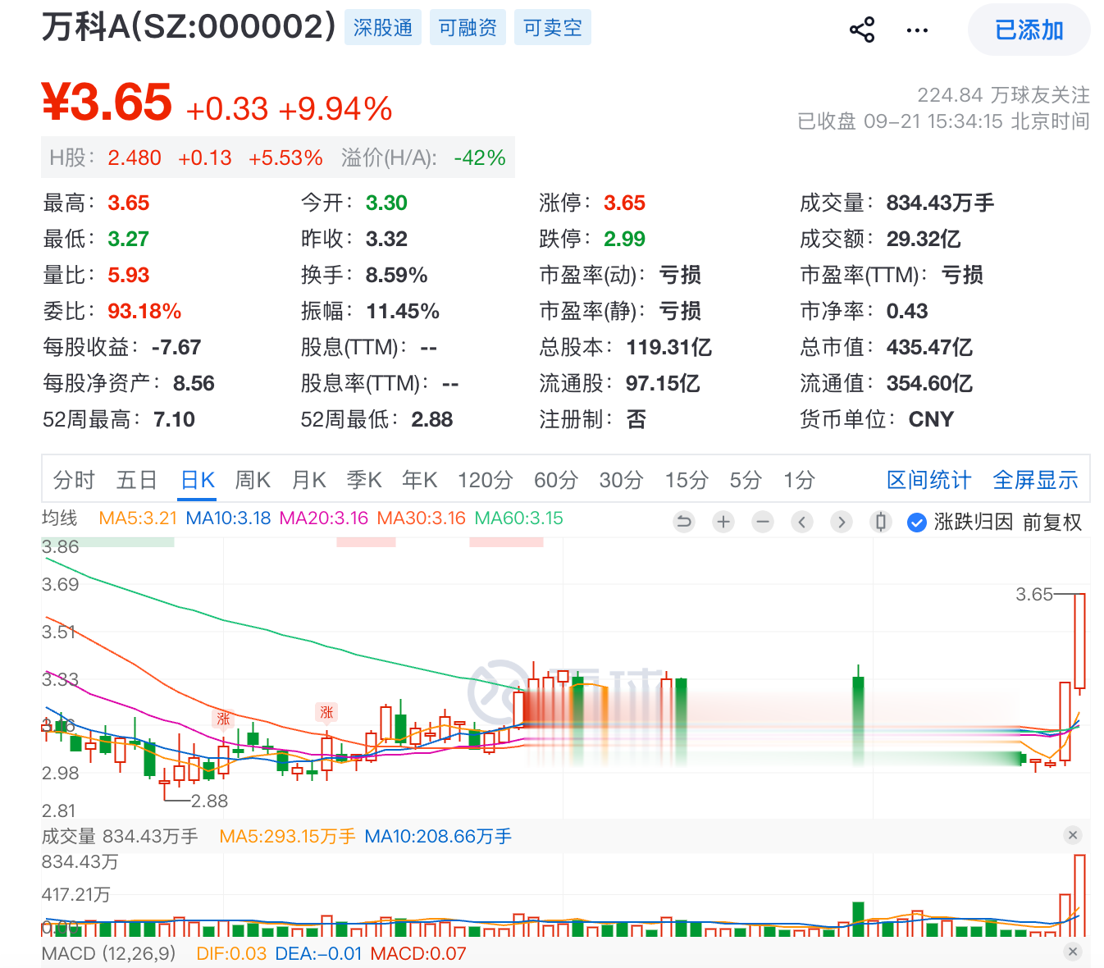Click the volume MA5:293.15万手 label
This screenshot has height=968, width=1104.
click(287, 836)
